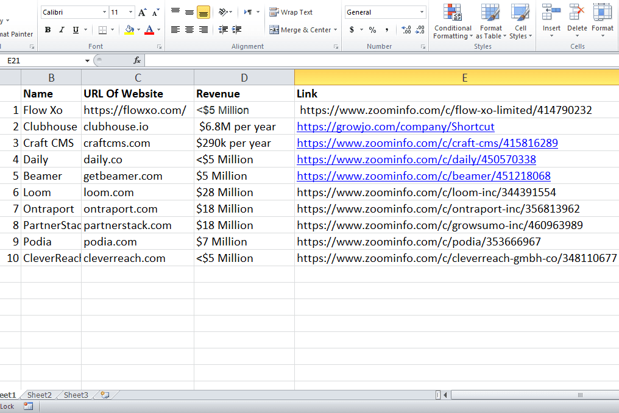The width and height of the screenshot is (619, 413).
Task: Open Merge & Center dropdown arrow
Action: click(336, 30)
